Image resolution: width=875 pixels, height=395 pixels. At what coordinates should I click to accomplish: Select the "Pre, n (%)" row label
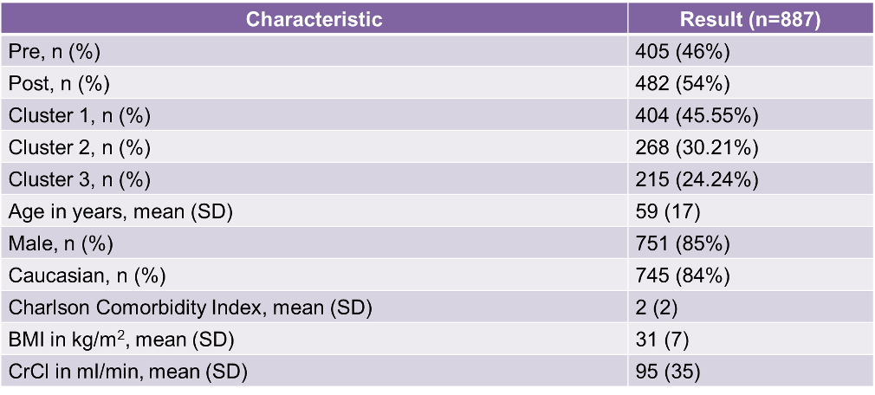(55, 51)
